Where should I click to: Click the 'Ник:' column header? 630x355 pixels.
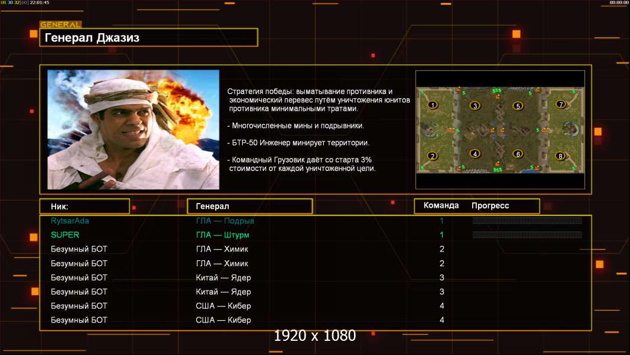pyautogui.click(x=85, y=206)
